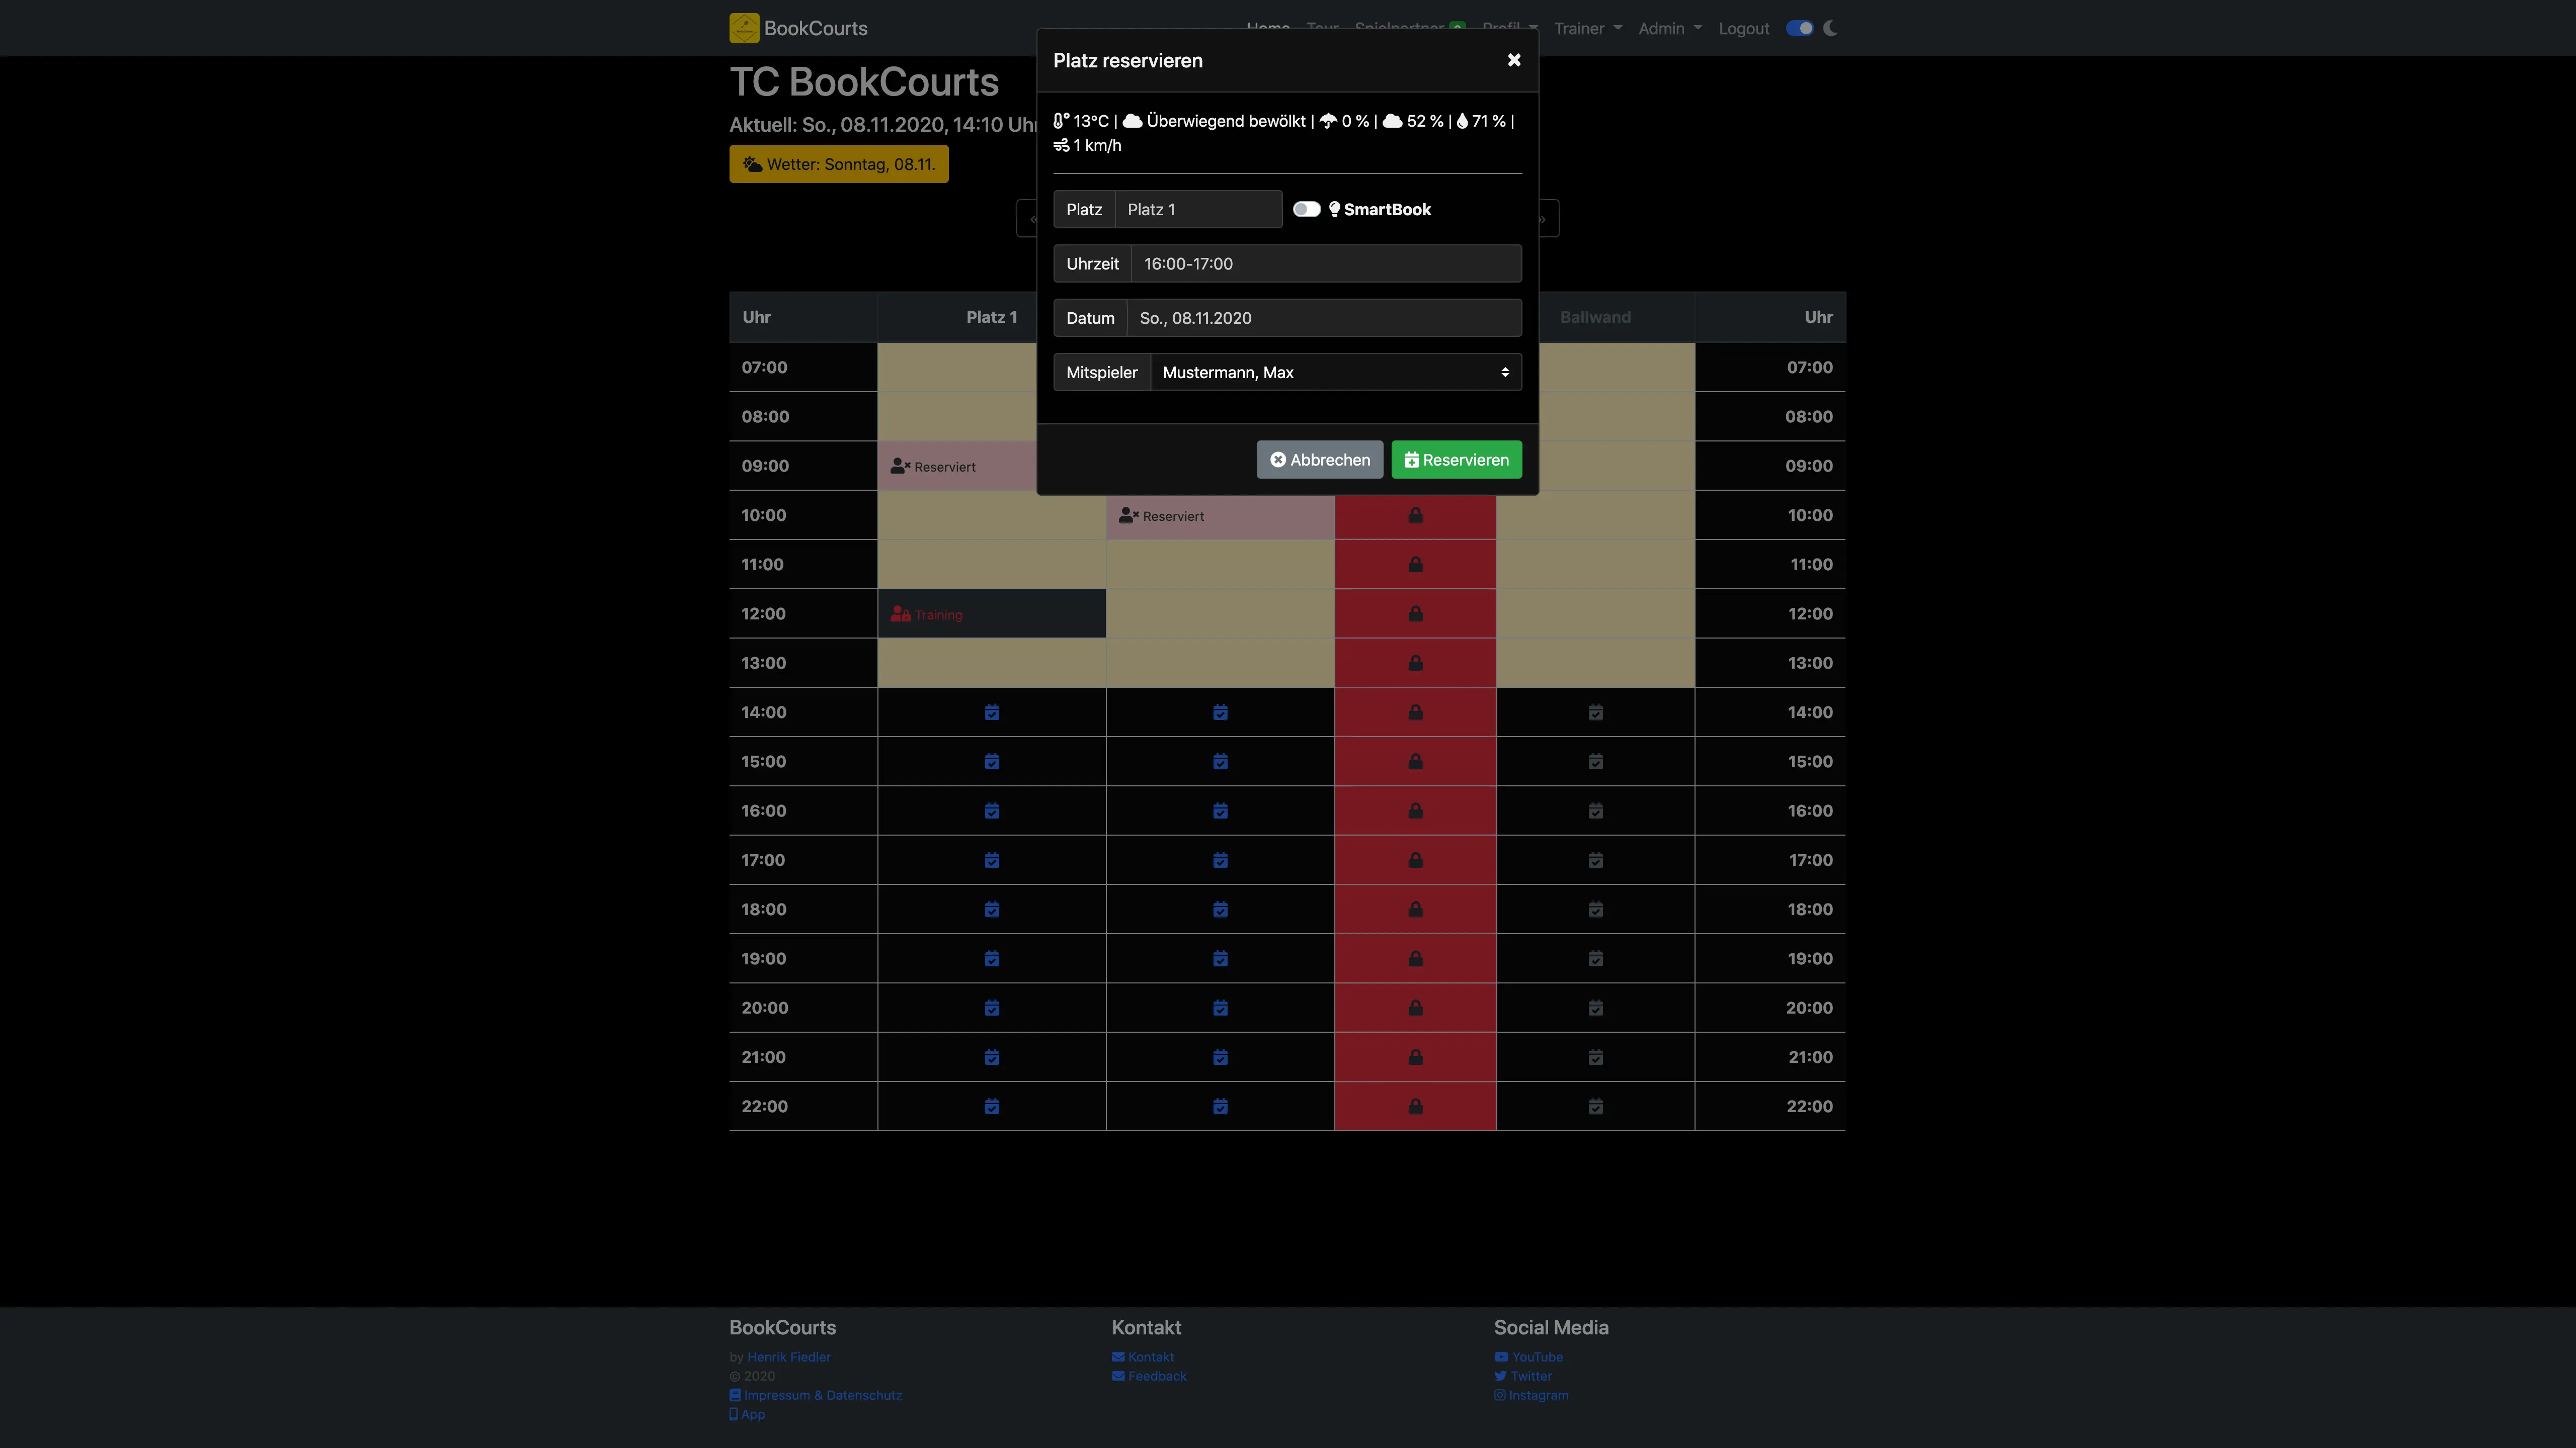2576x1448 pixels.
Task: Book Platz 1 at 17:00 icon
Action: click(x=991, y=860)
